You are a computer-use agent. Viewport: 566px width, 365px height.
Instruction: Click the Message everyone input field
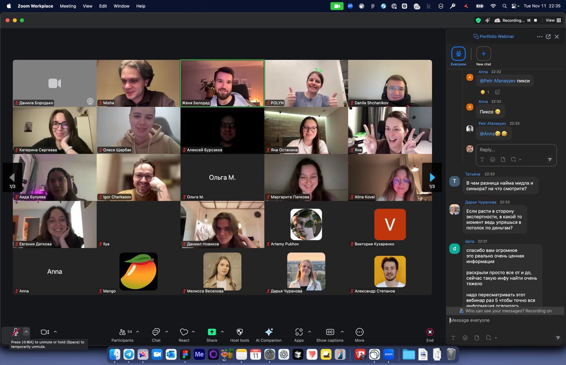coord(505,320)
